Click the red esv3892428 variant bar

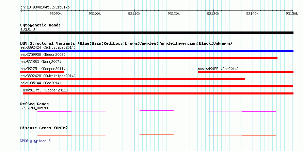tap(132, 79)
